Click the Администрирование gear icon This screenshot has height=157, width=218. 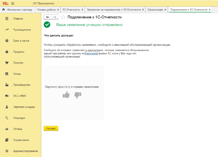[7, 151]
